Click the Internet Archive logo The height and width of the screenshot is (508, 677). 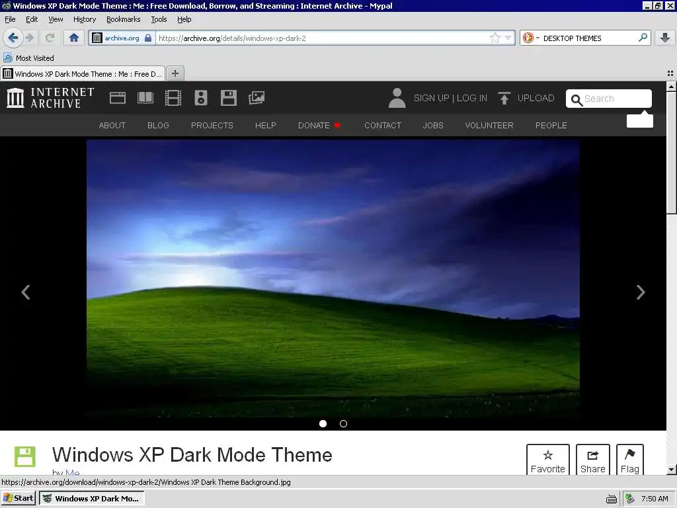click(x=50, y=98)
